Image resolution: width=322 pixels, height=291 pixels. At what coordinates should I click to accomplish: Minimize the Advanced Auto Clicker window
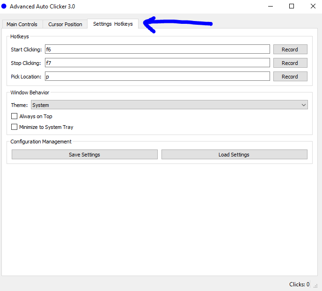(271, 7)
